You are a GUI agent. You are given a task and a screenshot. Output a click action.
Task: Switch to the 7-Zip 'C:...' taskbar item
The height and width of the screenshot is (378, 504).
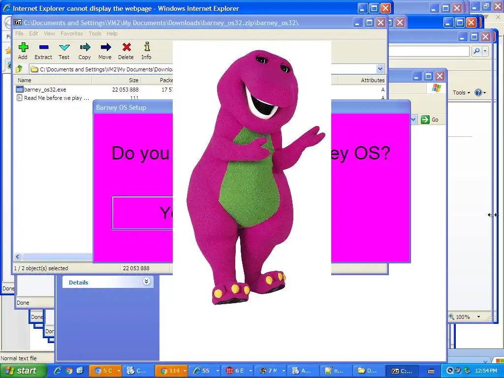403,371
